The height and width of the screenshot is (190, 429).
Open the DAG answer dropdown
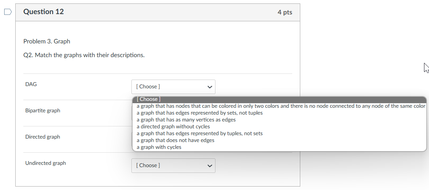(173, 87)
